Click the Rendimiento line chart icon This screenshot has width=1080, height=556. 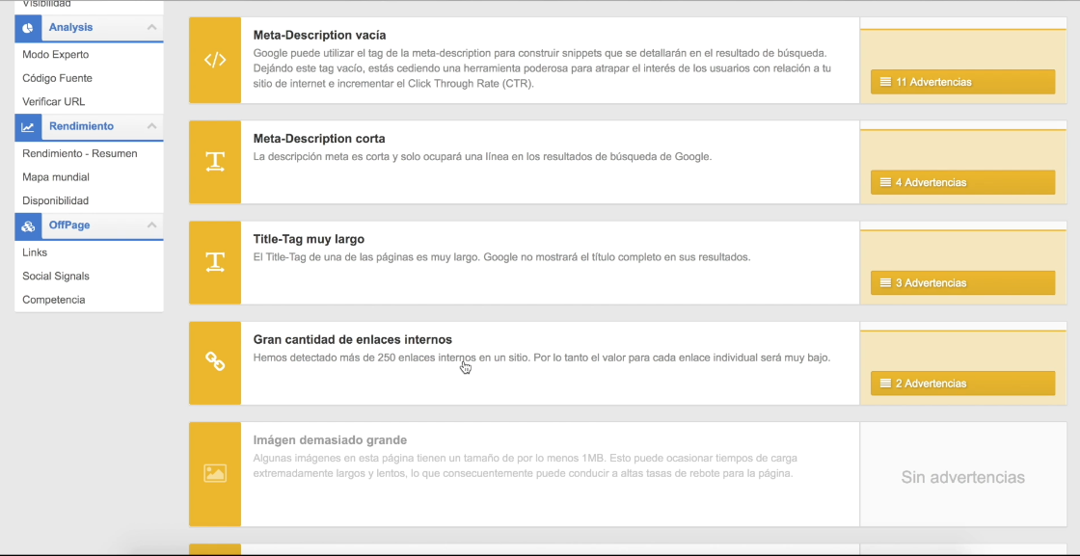click(x=28, y=126)
